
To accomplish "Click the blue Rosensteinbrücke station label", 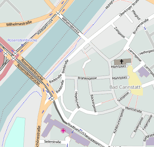I will (23, 40).
